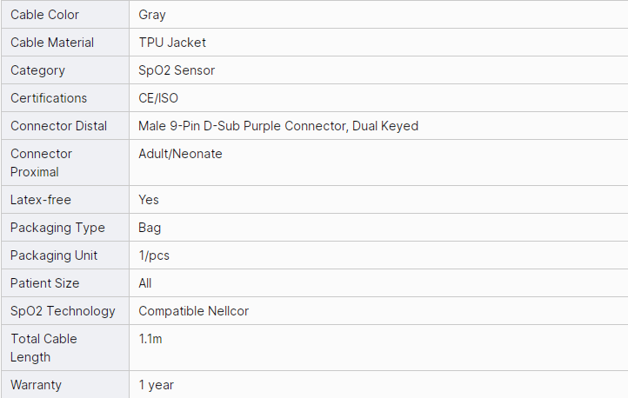Select the "1/pcs" packaging unit value
Viewport: 628px width, 398px height.
(x=155, y=255)
